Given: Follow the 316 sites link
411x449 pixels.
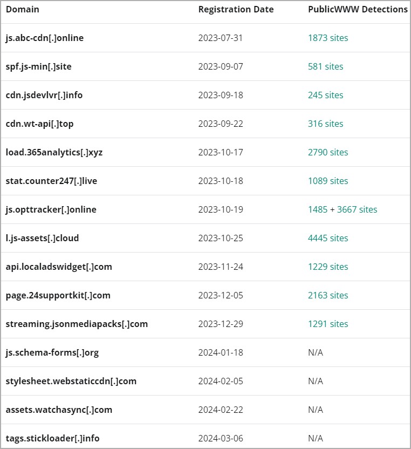Looking at the screenshot, I should click(325, 124).
